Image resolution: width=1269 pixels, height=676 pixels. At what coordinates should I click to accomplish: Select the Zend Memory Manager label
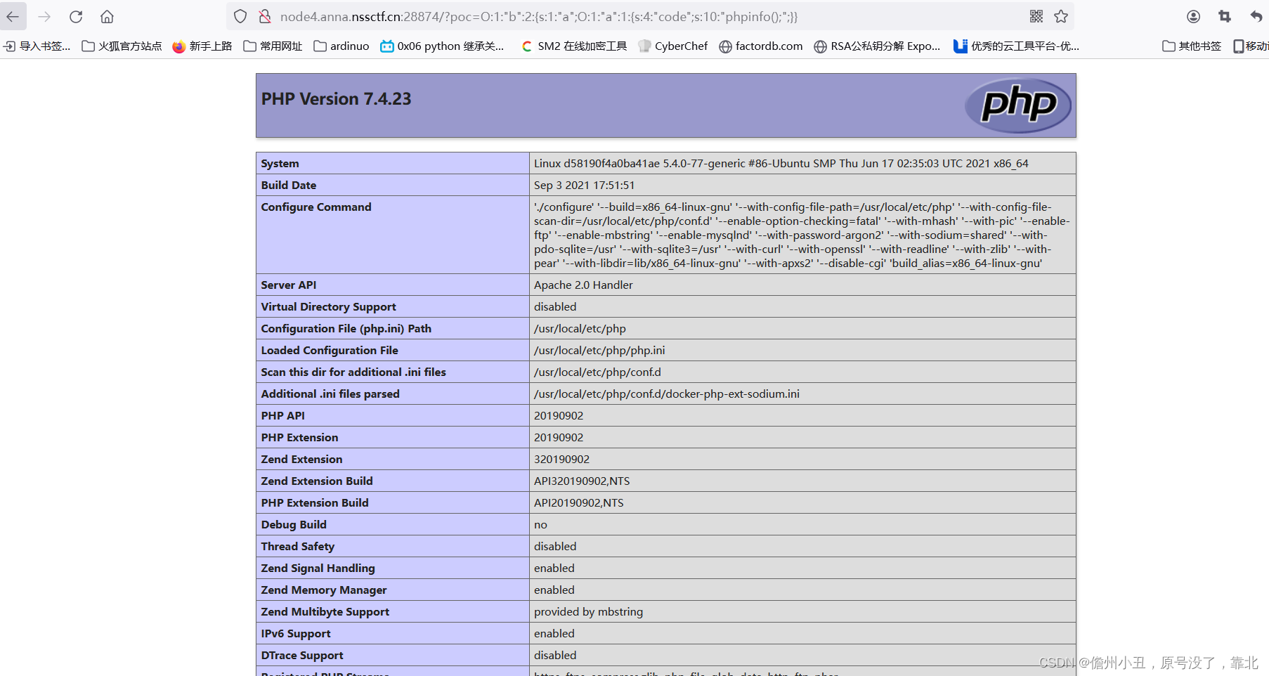pos(324,590)
